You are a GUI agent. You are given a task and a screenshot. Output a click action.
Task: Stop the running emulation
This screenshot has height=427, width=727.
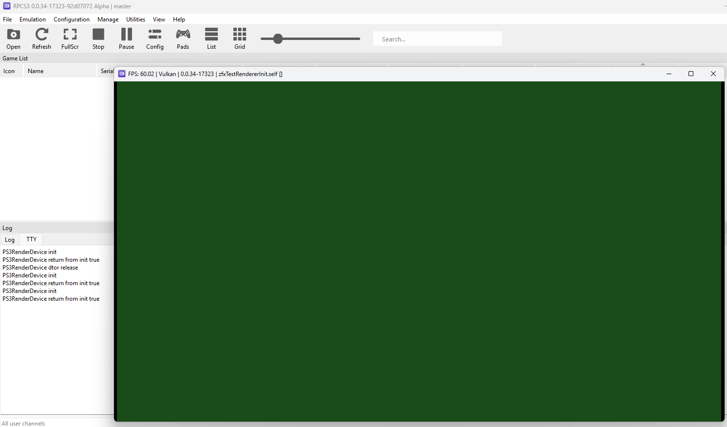pyautogui.click(x=98, y=39)
